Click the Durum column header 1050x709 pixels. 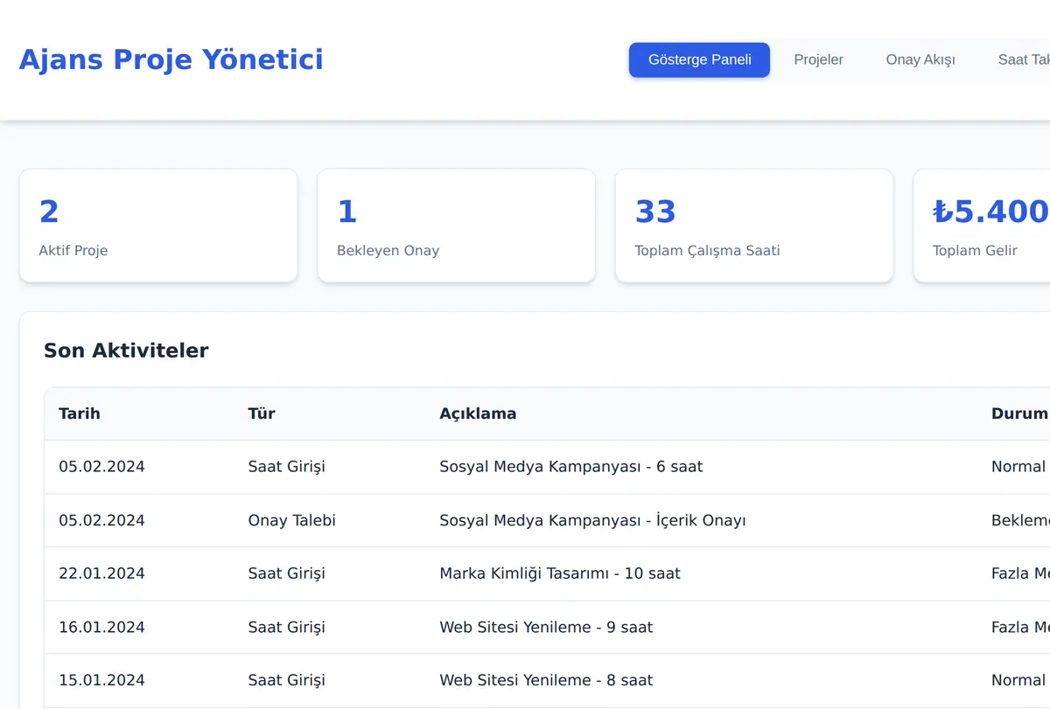[1019, 414]
